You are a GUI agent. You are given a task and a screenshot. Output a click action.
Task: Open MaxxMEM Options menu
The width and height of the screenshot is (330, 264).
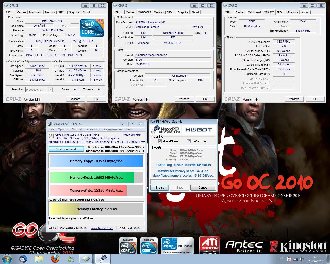(63, 129)
